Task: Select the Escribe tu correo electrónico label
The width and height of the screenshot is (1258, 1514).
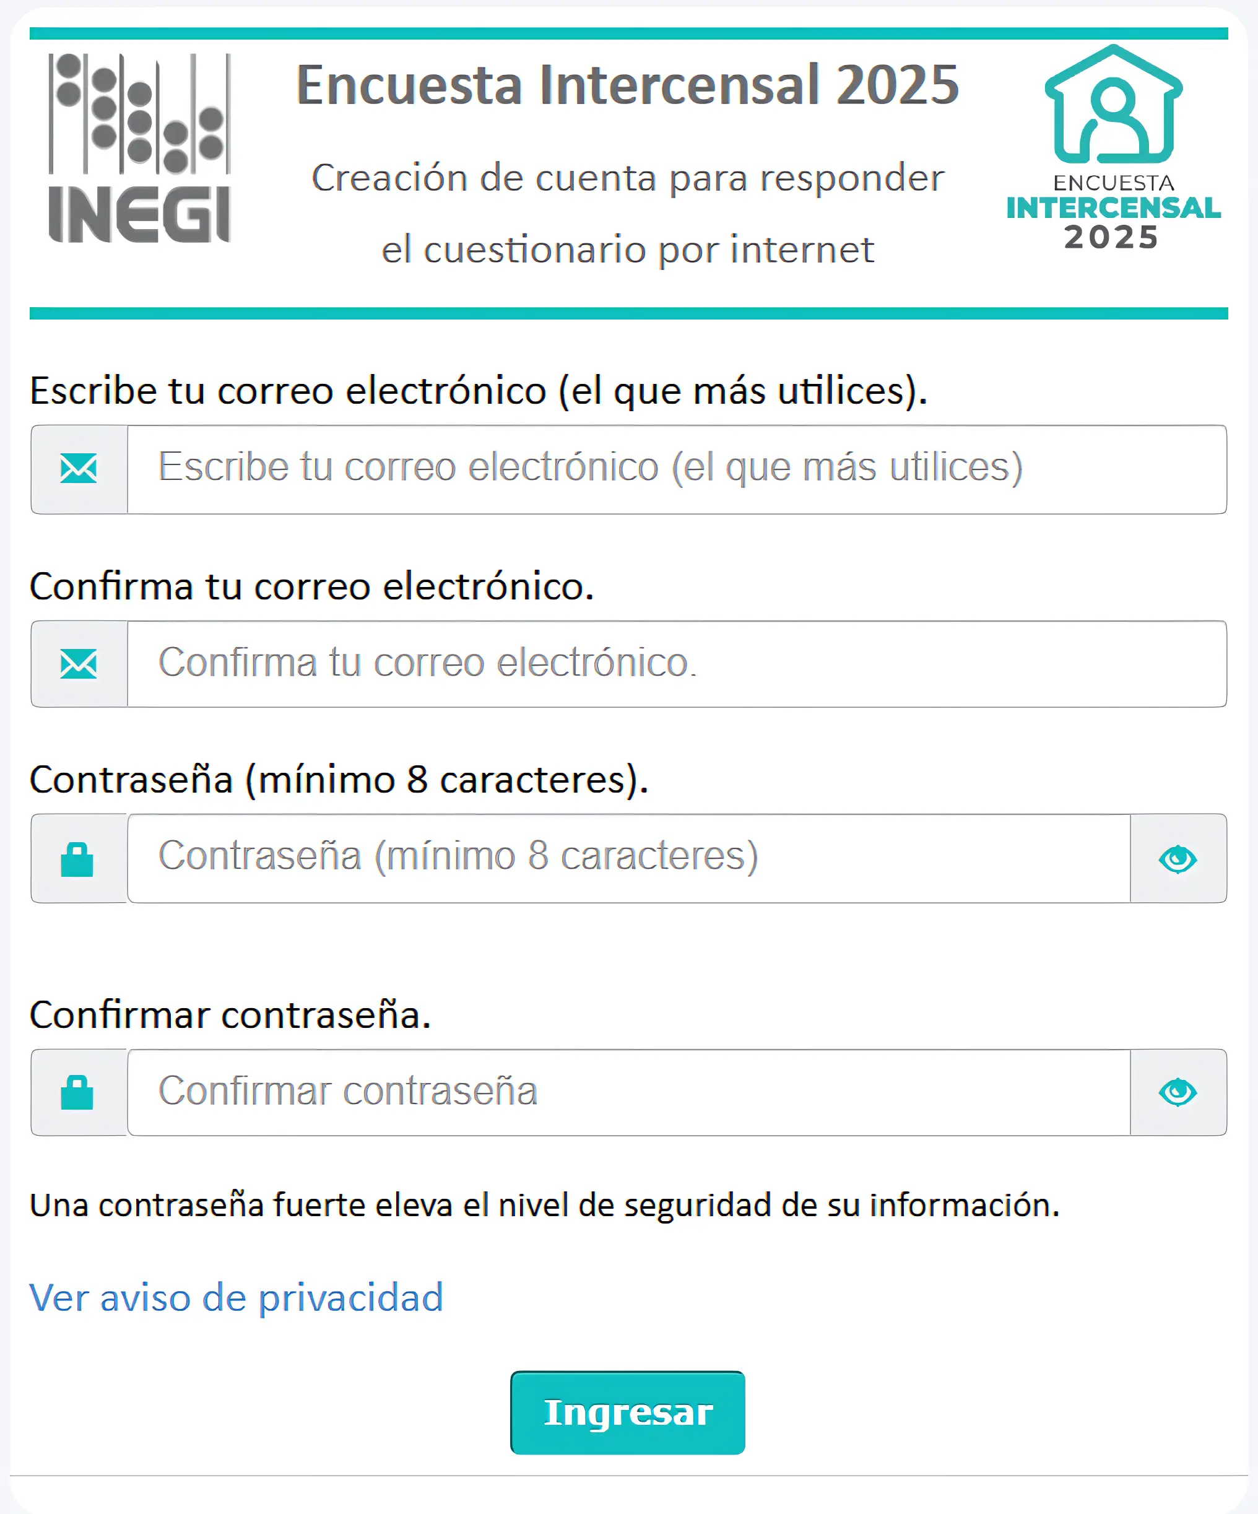Action: [476, 391]
